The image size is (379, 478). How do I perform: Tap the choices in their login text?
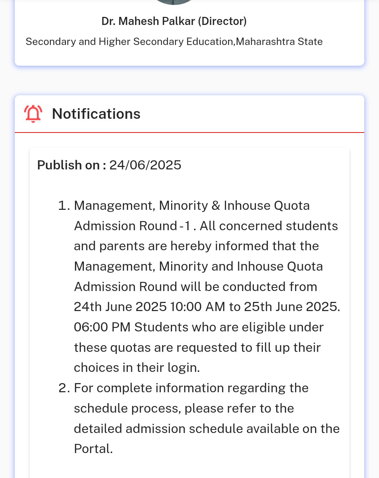pos(137,368)
